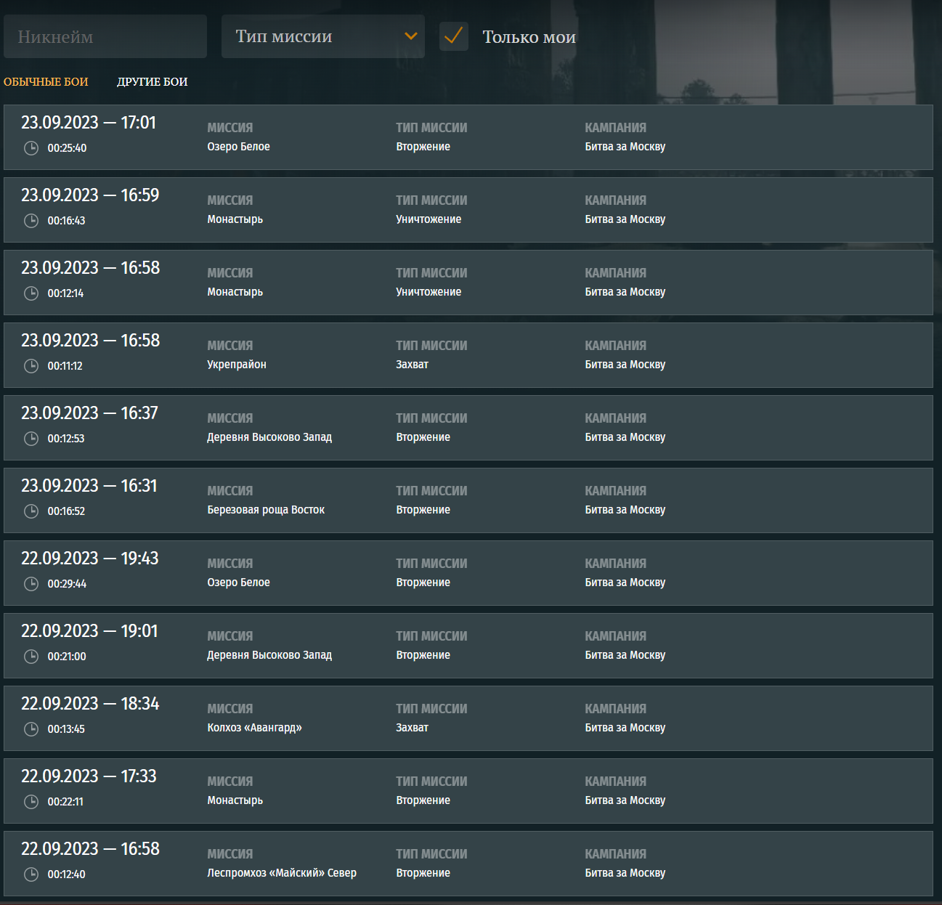The height and width of the screenshot is (905, 942).
Task: Click the clock icon beside duration 00:16:43
Action: pos(31,221)
